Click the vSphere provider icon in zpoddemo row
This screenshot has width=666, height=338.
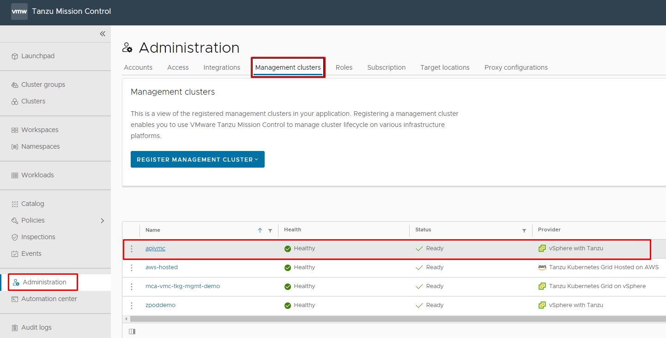(x=542, y=305)
